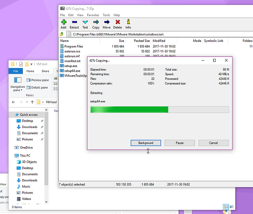This screenshot has width=253, height=214.
Task: Click the Move toolbar icon
Action: coord(107,22)
